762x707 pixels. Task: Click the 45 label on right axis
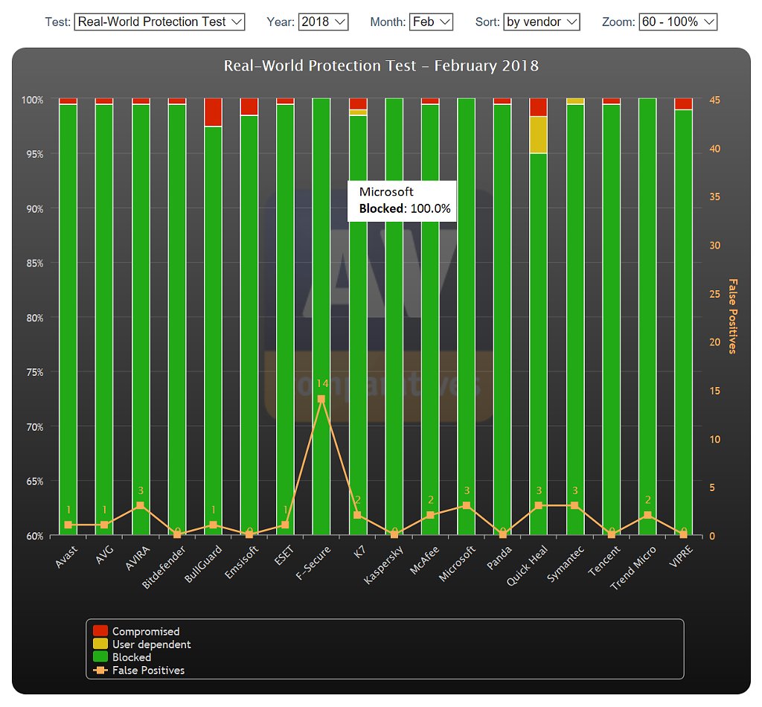[x=715, y=100]
